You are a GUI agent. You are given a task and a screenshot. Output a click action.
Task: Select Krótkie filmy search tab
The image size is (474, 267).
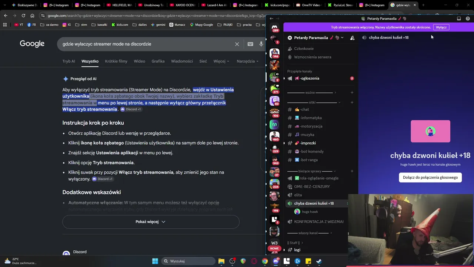[x=116, y=61]
